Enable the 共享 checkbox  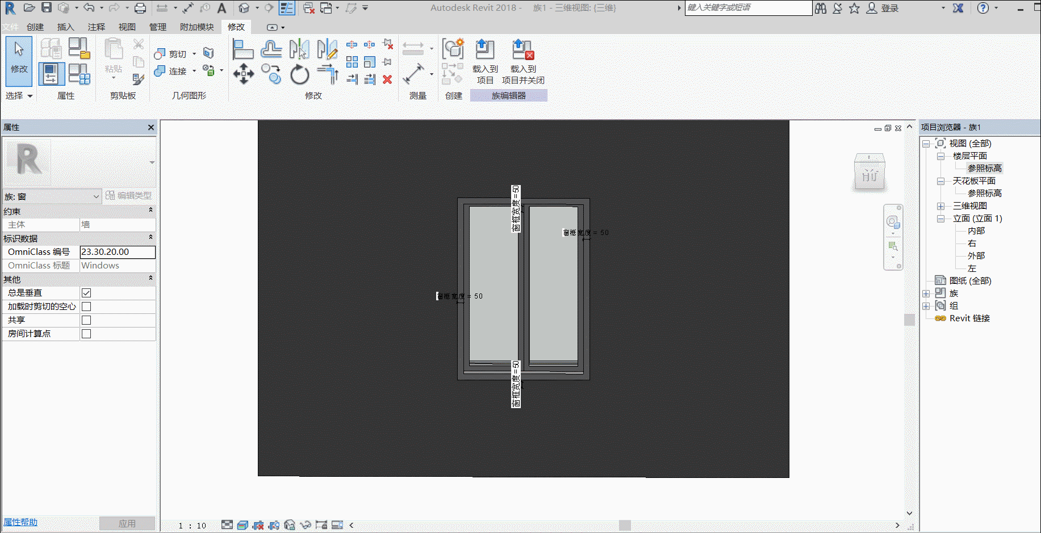pyautogui.click(x=86, y=320)
